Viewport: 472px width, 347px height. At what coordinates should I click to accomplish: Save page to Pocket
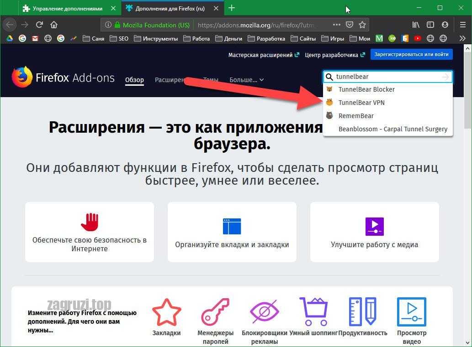pos(350,25)
